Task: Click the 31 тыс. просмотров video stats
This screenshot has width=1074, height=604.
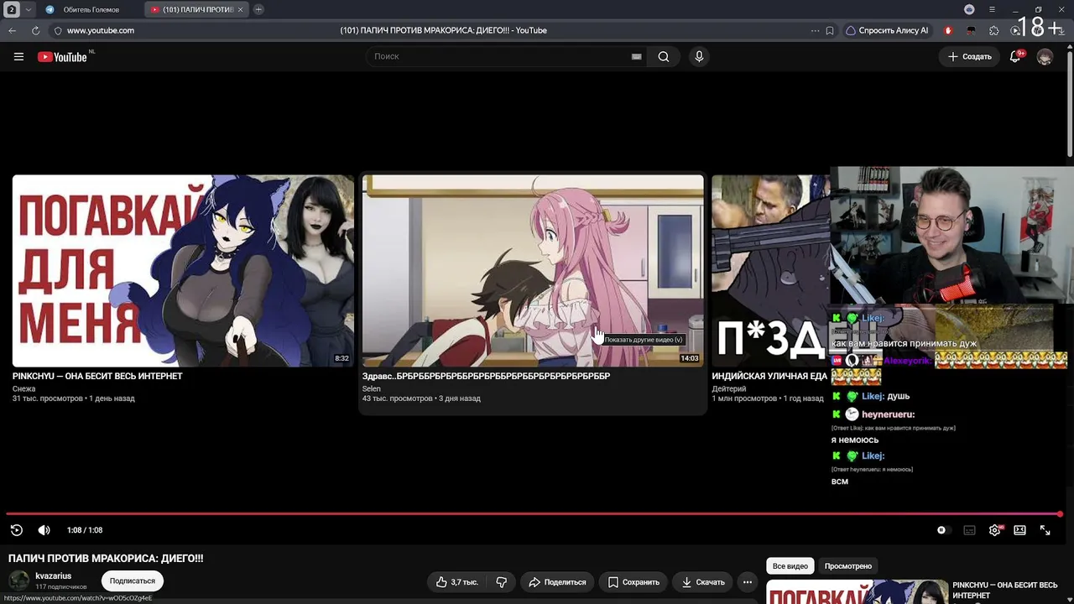Action: (x=48, y=398)
